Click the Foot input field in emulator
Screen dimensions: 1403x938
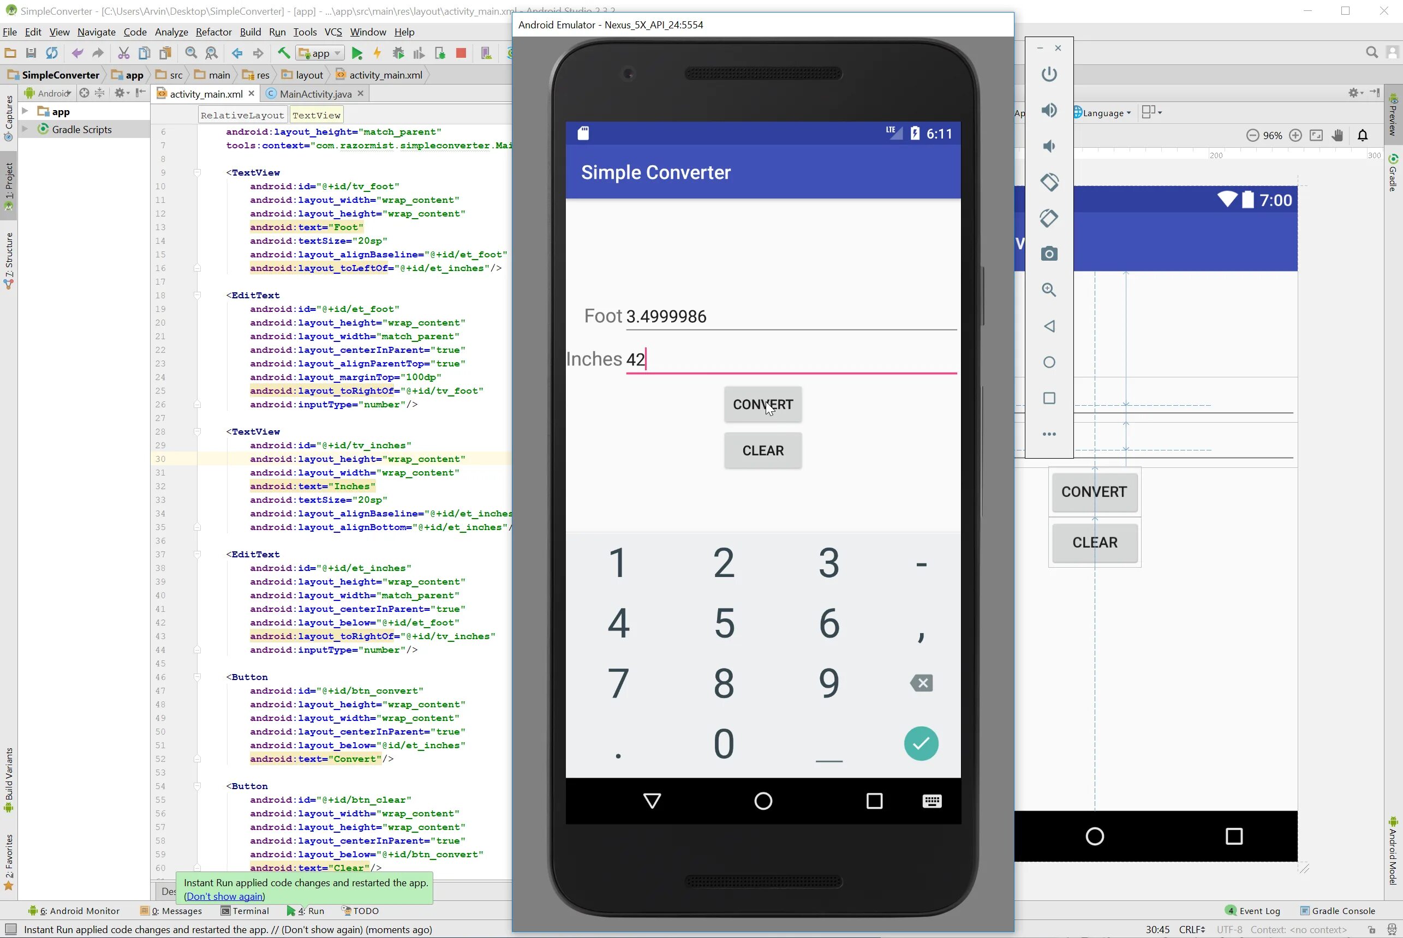point(790,316)
